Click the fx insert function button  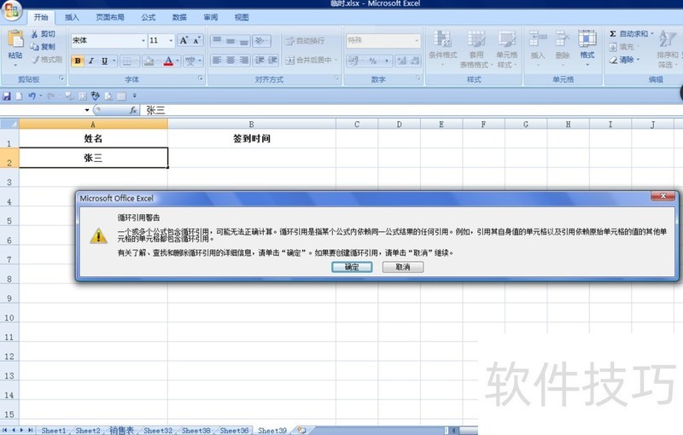pyautogui.click(x=133, y=111)
